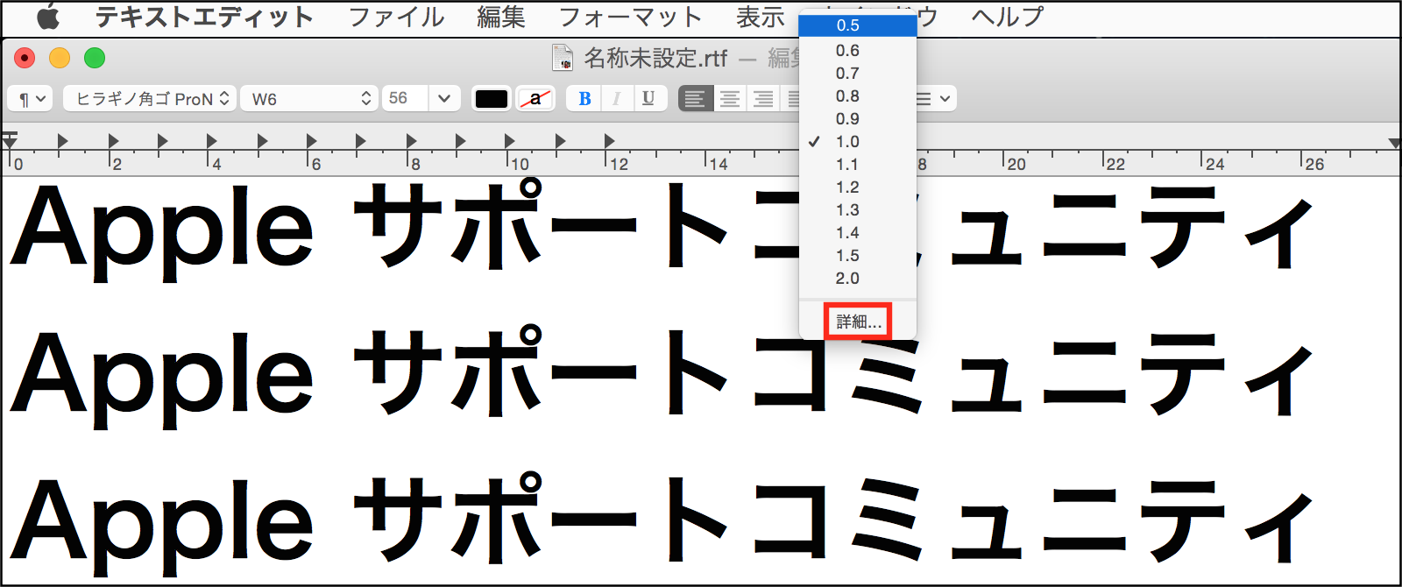1402x587 pixels.
Task: Open the フォーマット menu
Action: tap(630, 17)
